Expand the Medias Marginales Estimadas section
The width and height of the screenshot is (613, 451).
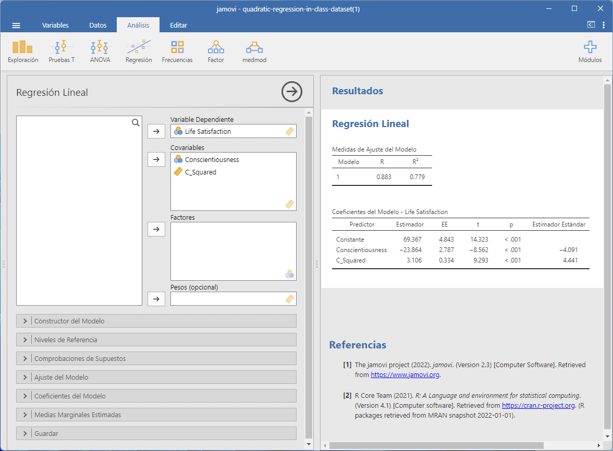pos(156,415)
